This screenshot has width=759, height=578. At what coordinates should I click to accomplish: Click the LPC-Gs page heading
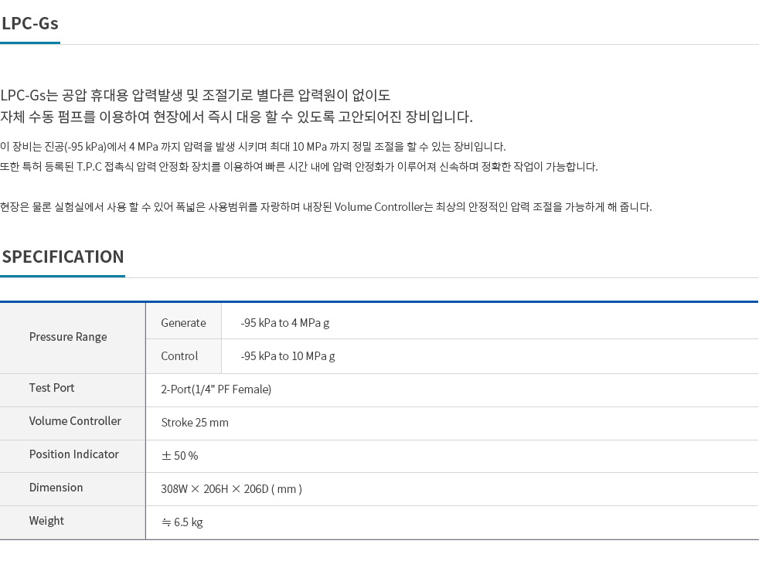[30, 23]
